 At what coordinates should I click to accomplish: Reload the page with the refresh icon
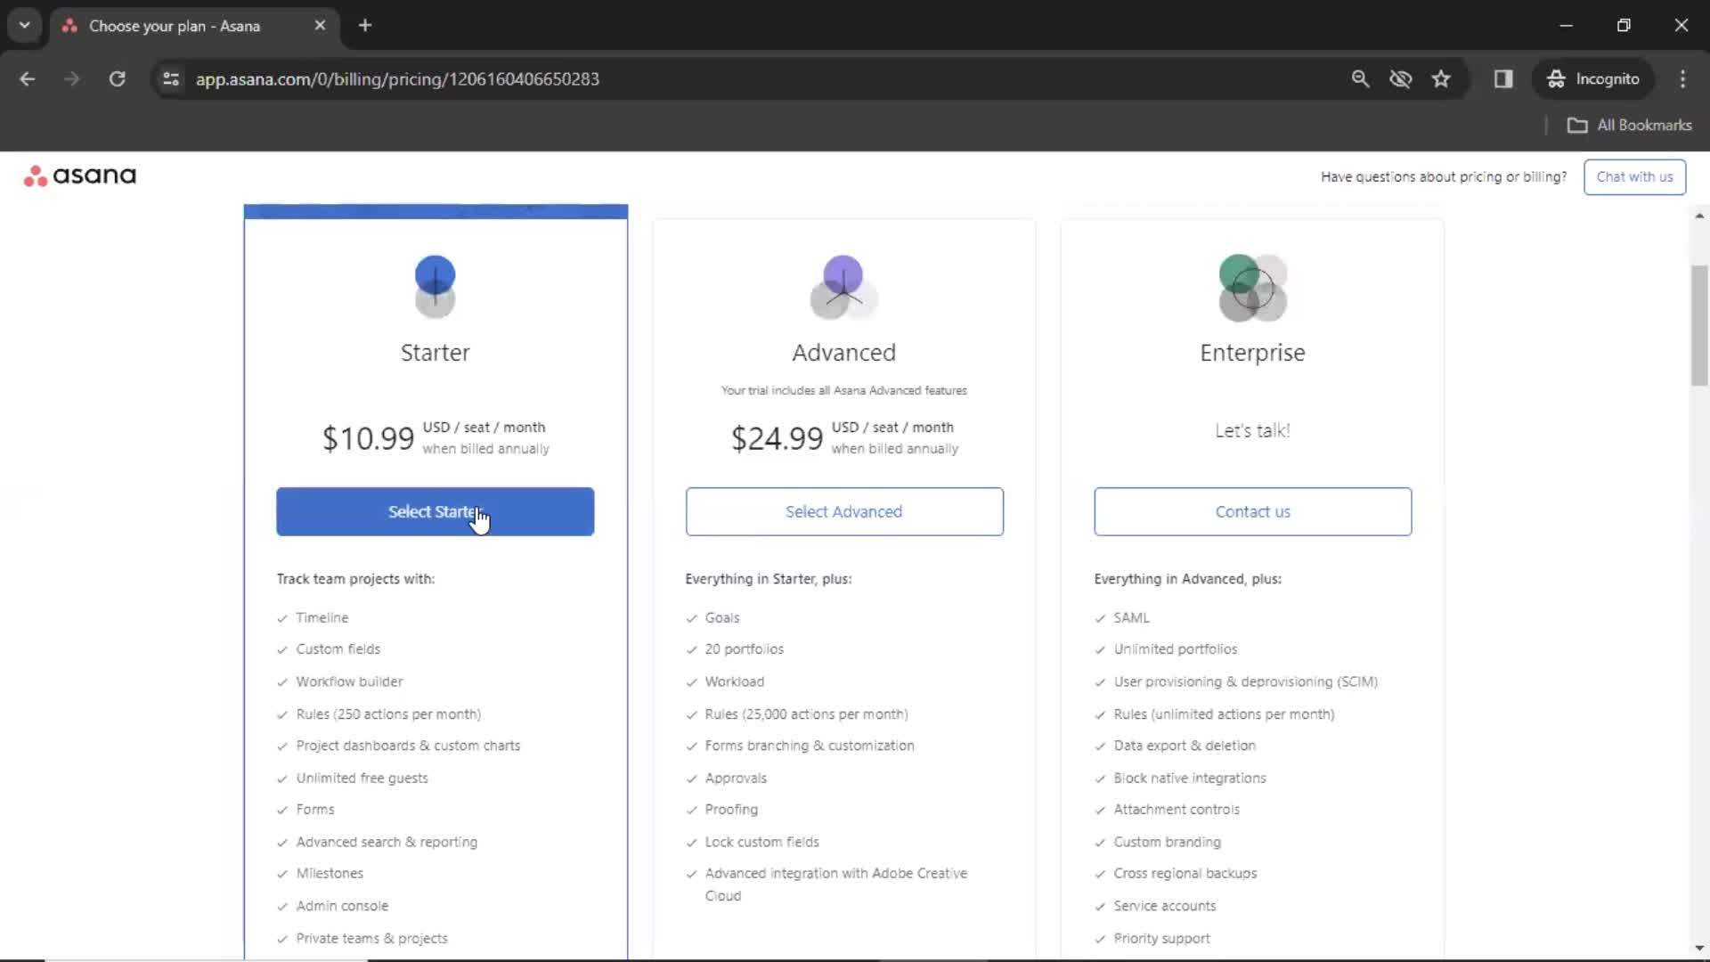tap(117, 79)
